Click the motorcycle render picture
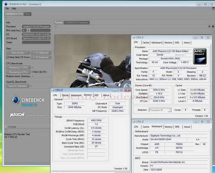Screen dimensions: 215x173 [x=92, y=61]
